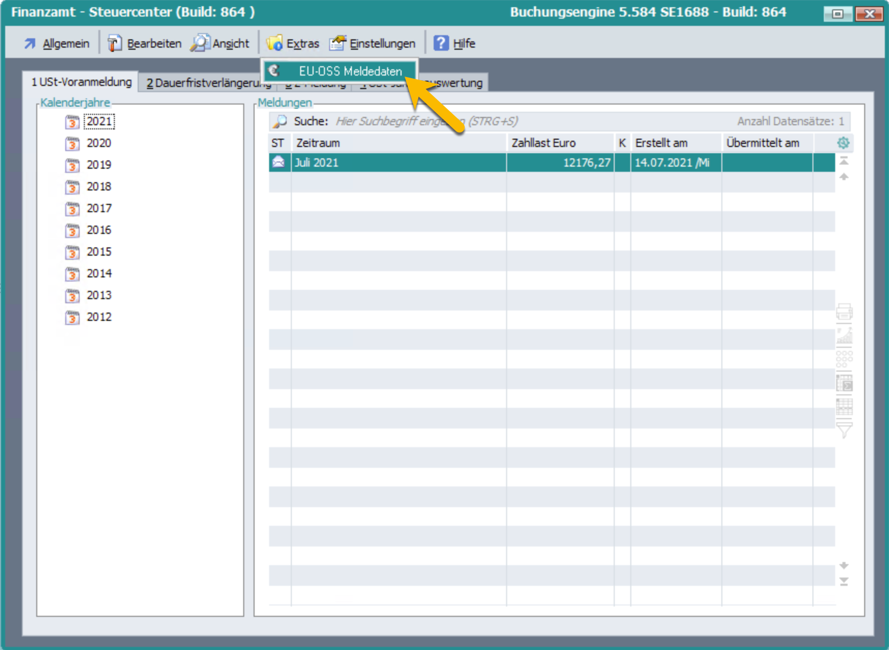This screenshot has width=889, height=650.
Task: Select calendar year 2016 in the tree
Action: pos(99,230)
